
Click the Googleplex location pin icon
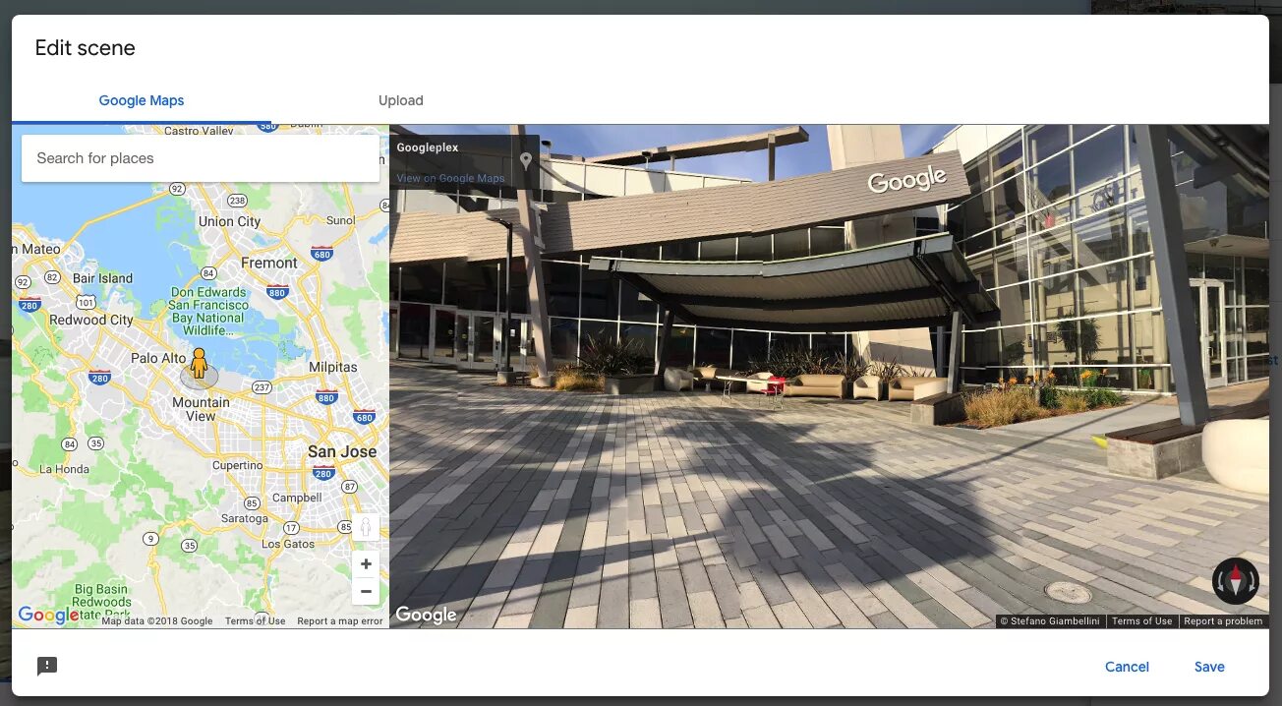526,160
